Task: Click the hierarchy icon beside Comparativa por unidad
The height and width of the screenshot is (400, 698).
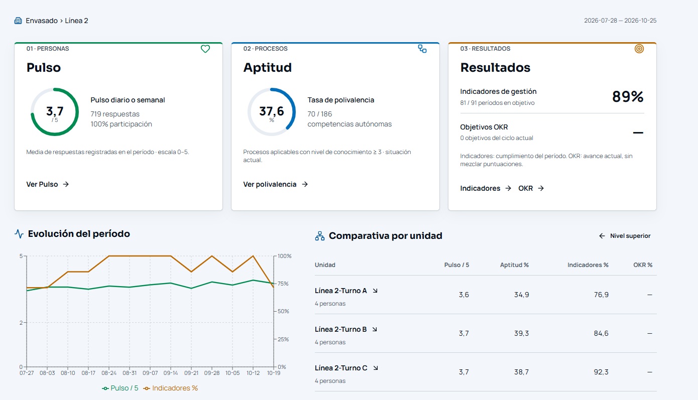Action: point(319,236)
